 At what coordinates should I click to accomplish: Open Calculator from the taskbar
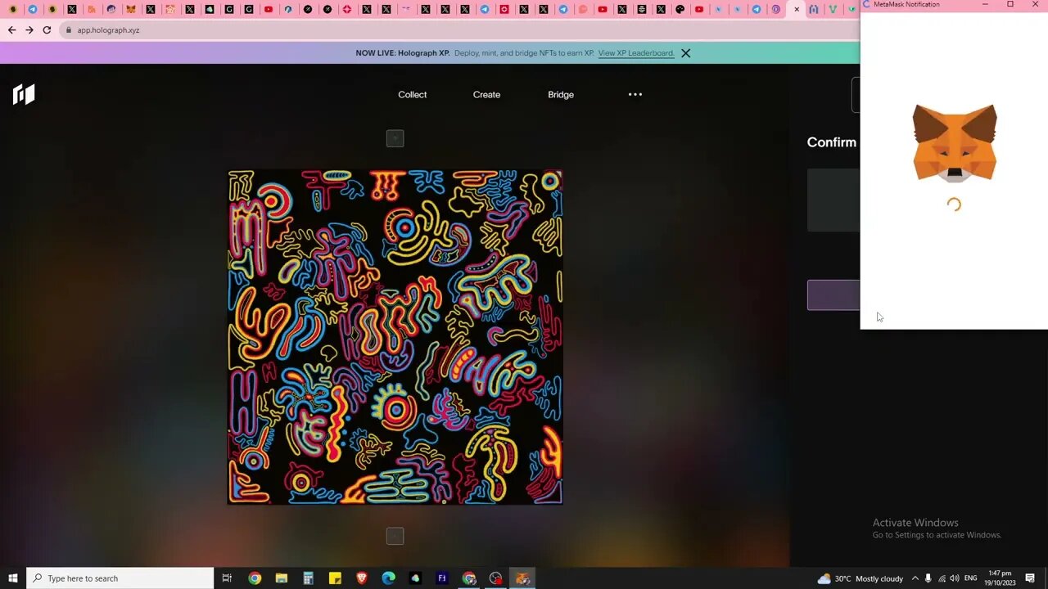pos(309,578)
